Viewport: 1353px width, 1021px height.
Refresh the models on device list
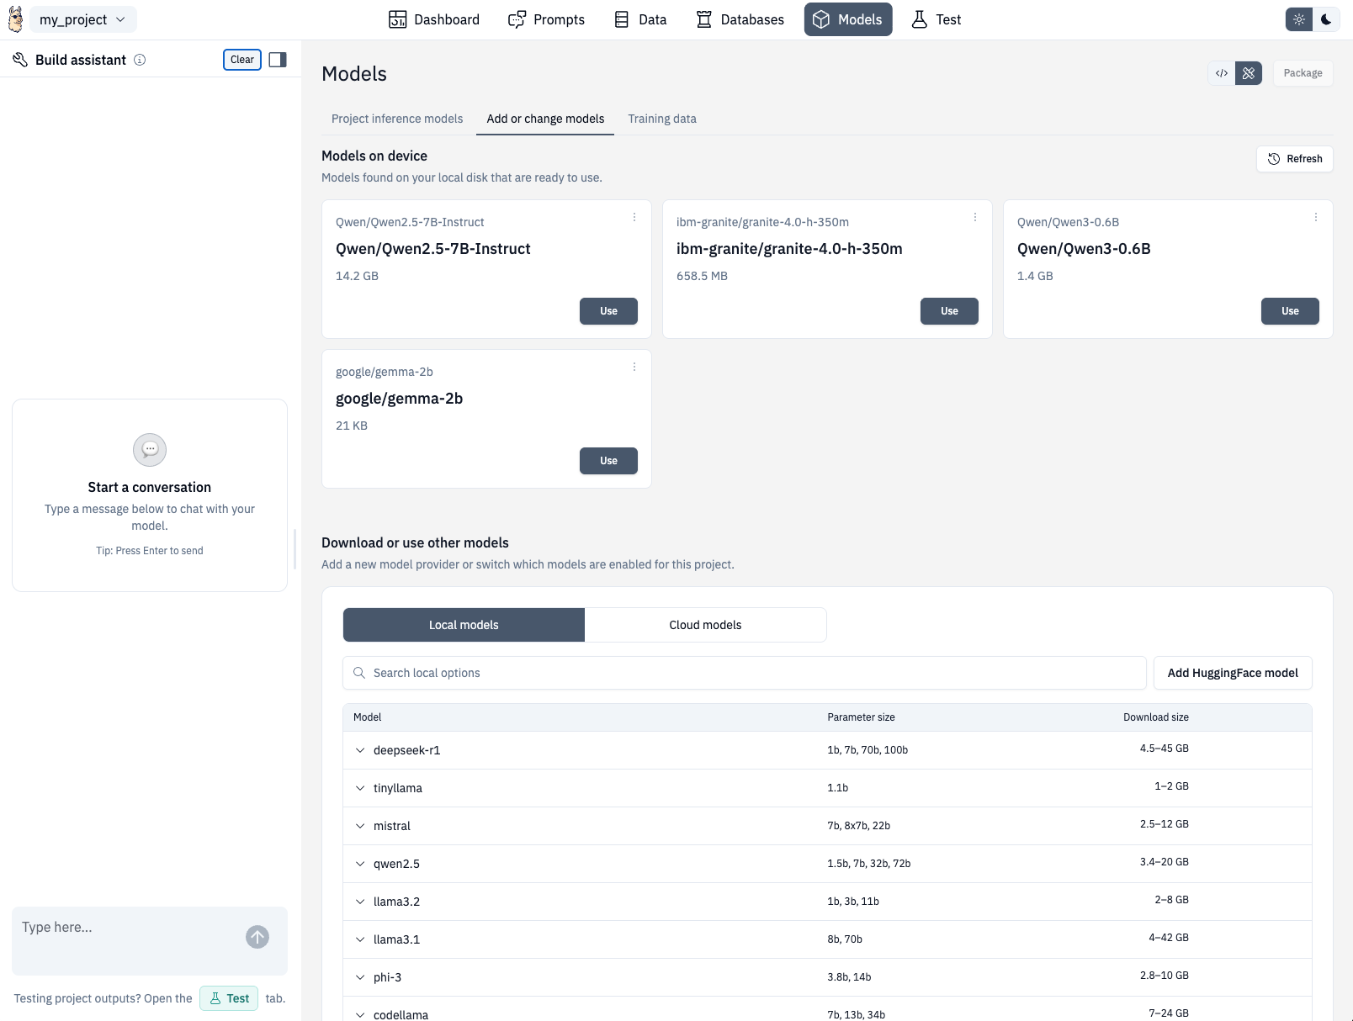coord(1295,159)
